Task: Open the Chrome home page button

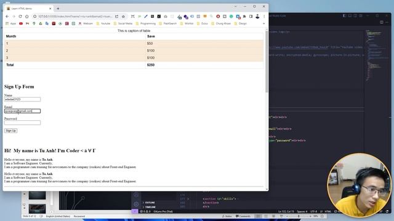Action: (x=27, y=17)
